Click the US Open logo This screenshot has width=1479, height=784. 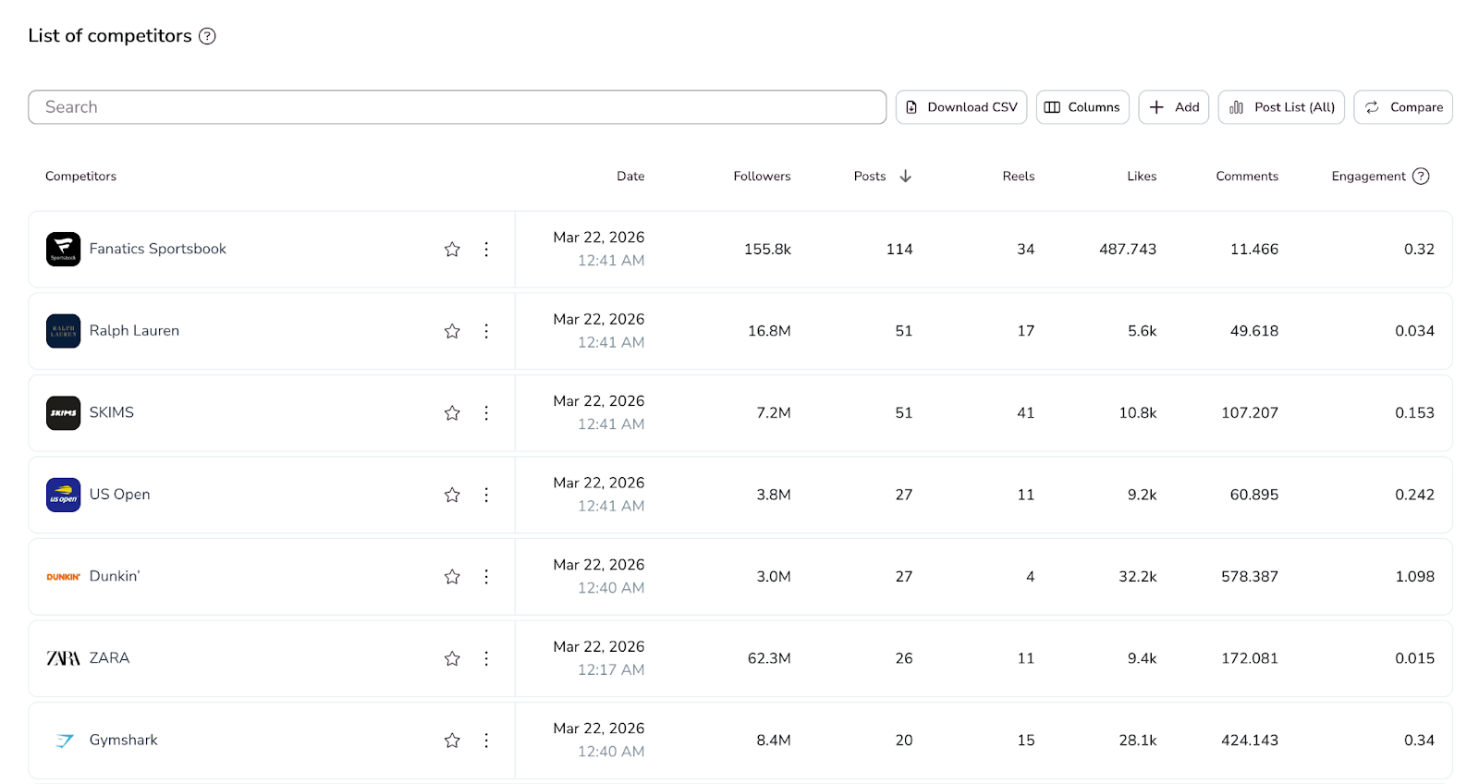point(64,495)
